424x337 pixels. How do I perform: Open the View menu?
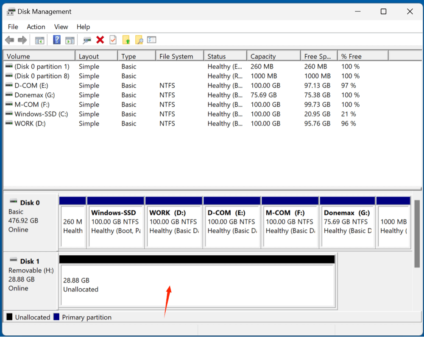[61, 27]
